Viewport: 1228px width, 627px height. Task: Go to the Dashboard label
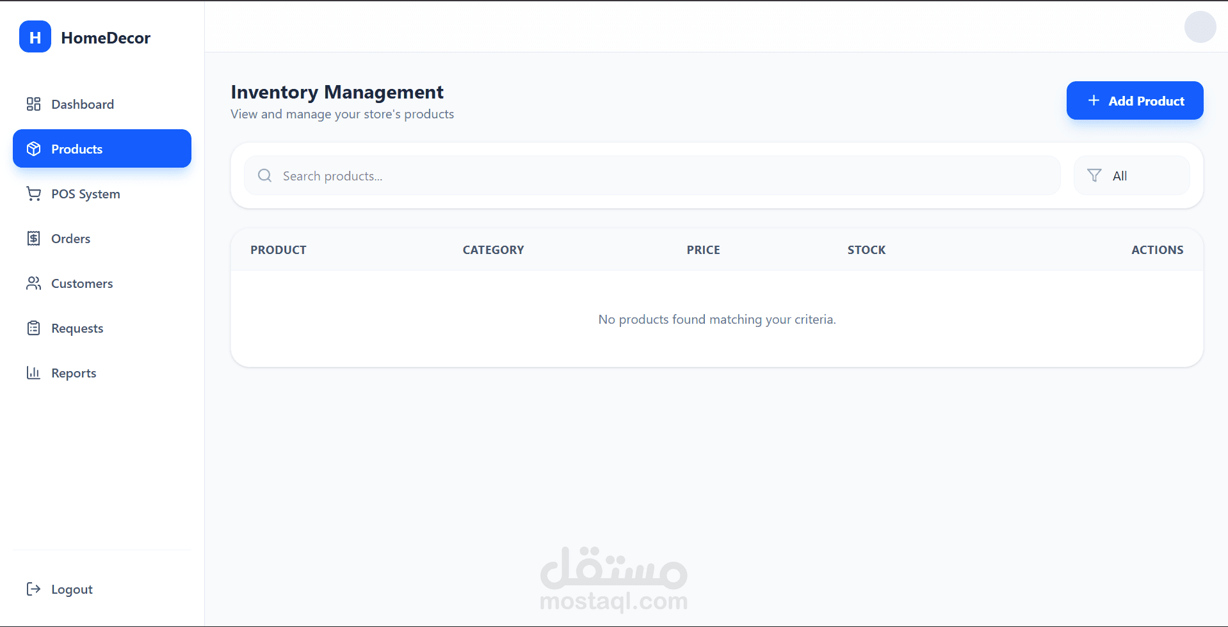[x=83, y=104]
